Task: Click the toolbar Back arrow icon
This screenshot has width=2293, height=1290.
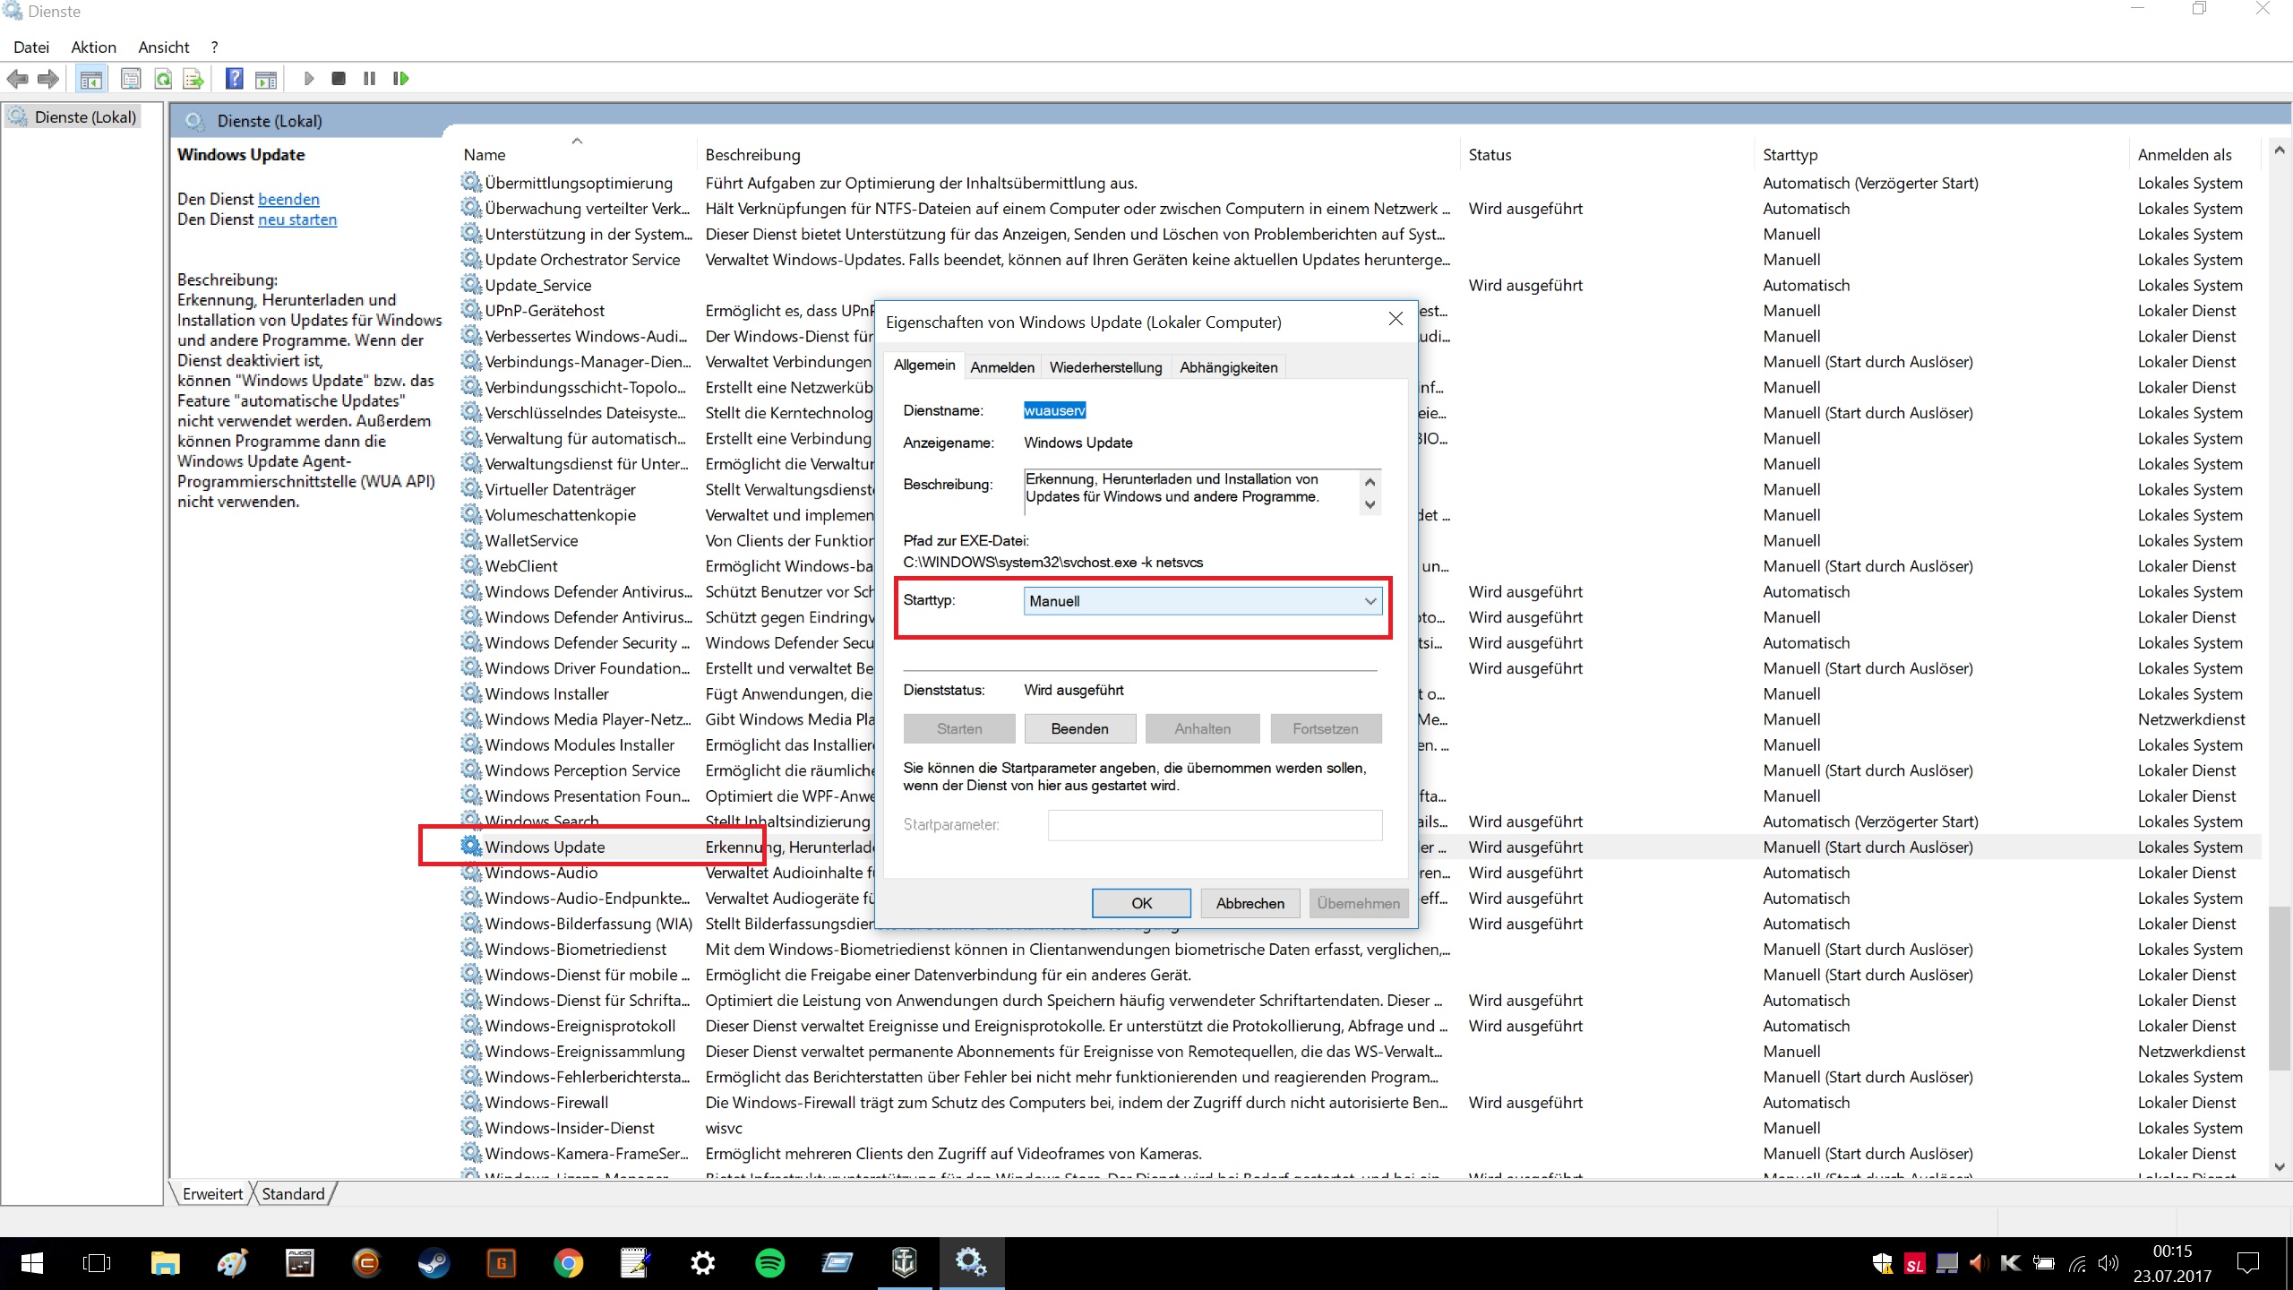Action: click(18, 79)
